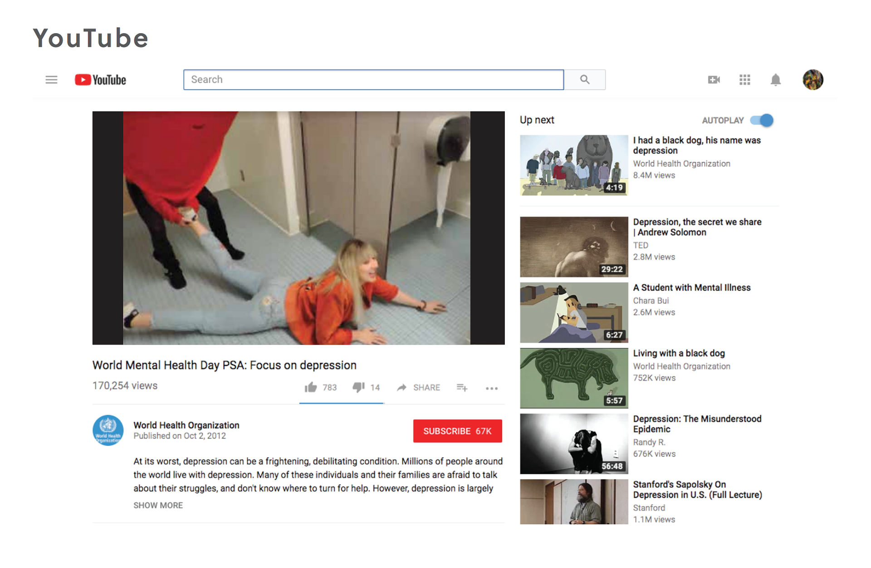Viewport: 871px width, 568px height.
Task: Click the Randy R. channel name
Action: [x=649, y=442]
